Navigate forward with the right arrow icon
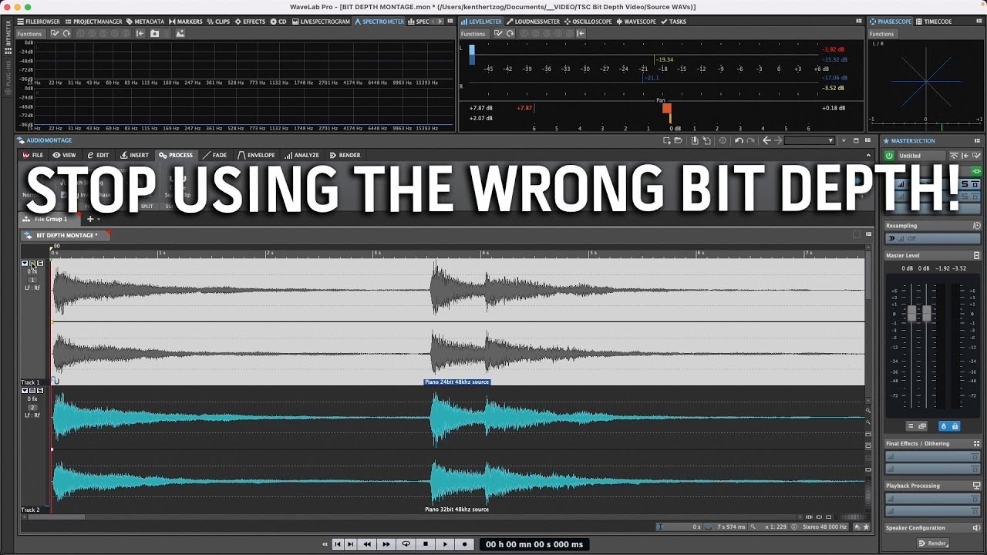The image size is (987, 555). [778, 140]
